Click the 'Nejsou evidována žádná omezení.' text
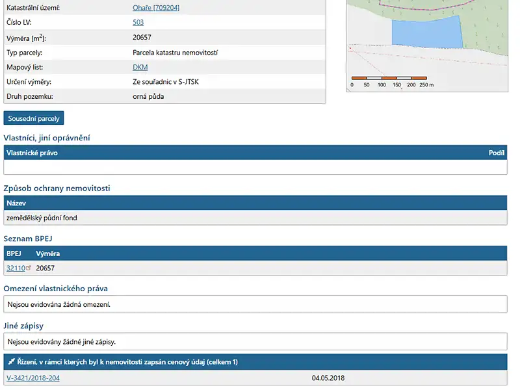Viewport: 520px width, 390px height. [x=59, y=304]
